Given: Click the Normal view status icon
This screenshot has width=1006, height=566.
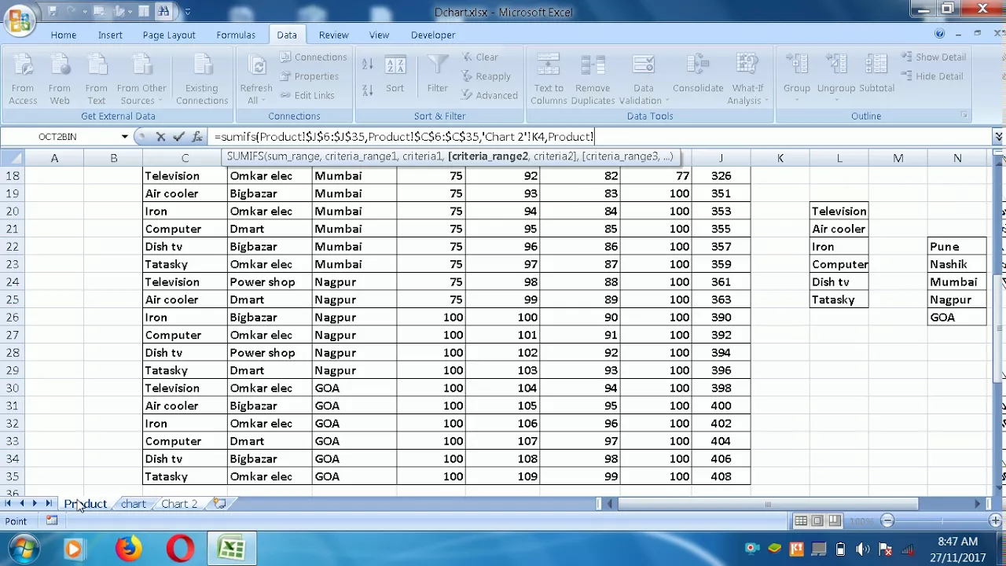Looking at the screenshot, I should [x=800, y=520].
